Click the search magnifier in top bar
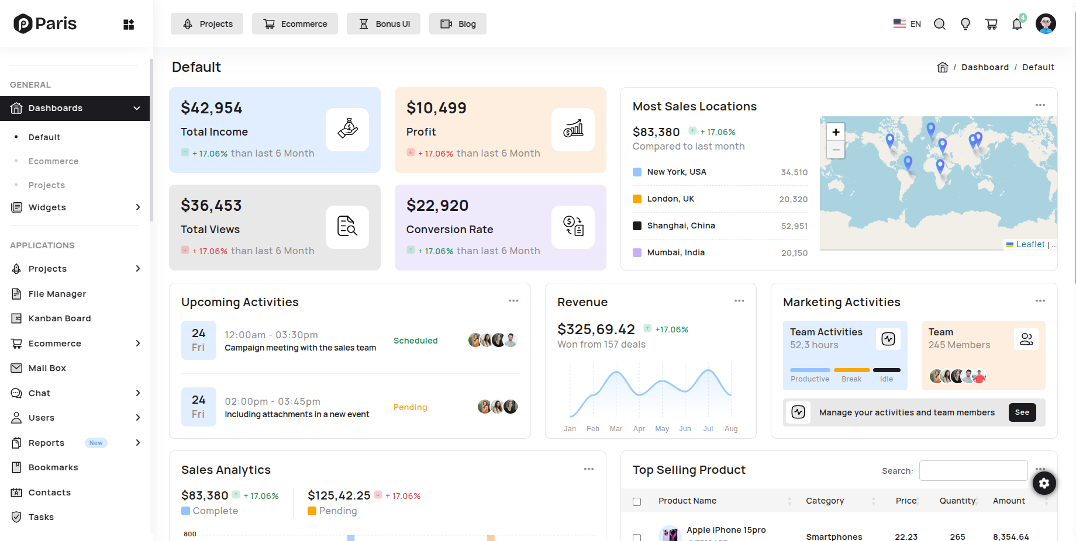This screenshot has width=1076, height=541. coord(940,23)
